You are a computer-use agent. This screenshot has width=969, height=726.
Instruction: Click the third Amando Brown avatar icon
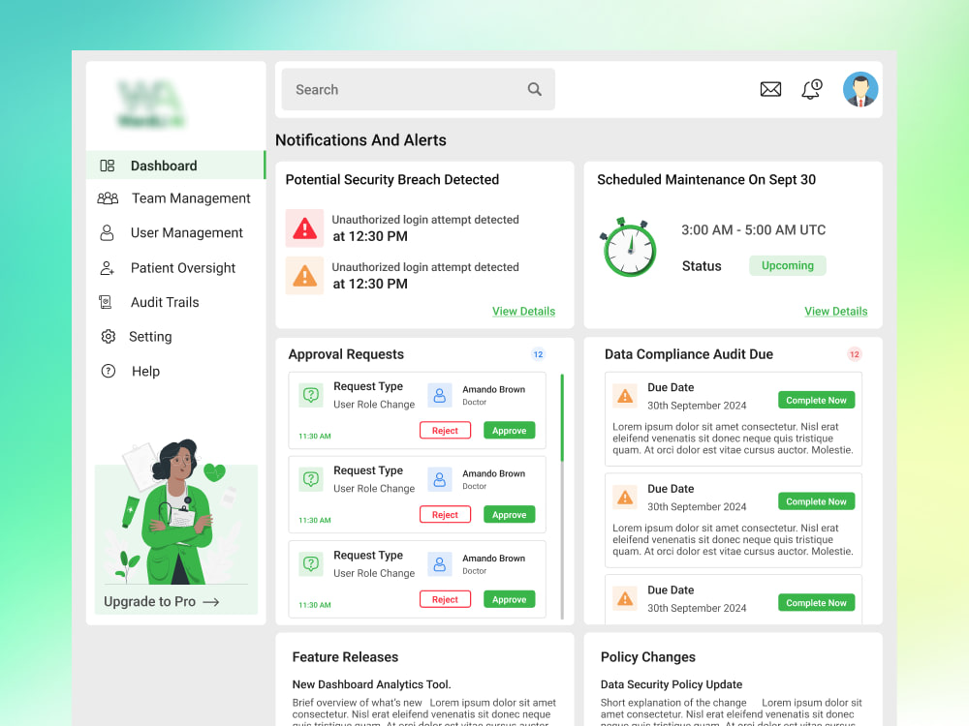(x=439, y=564)
